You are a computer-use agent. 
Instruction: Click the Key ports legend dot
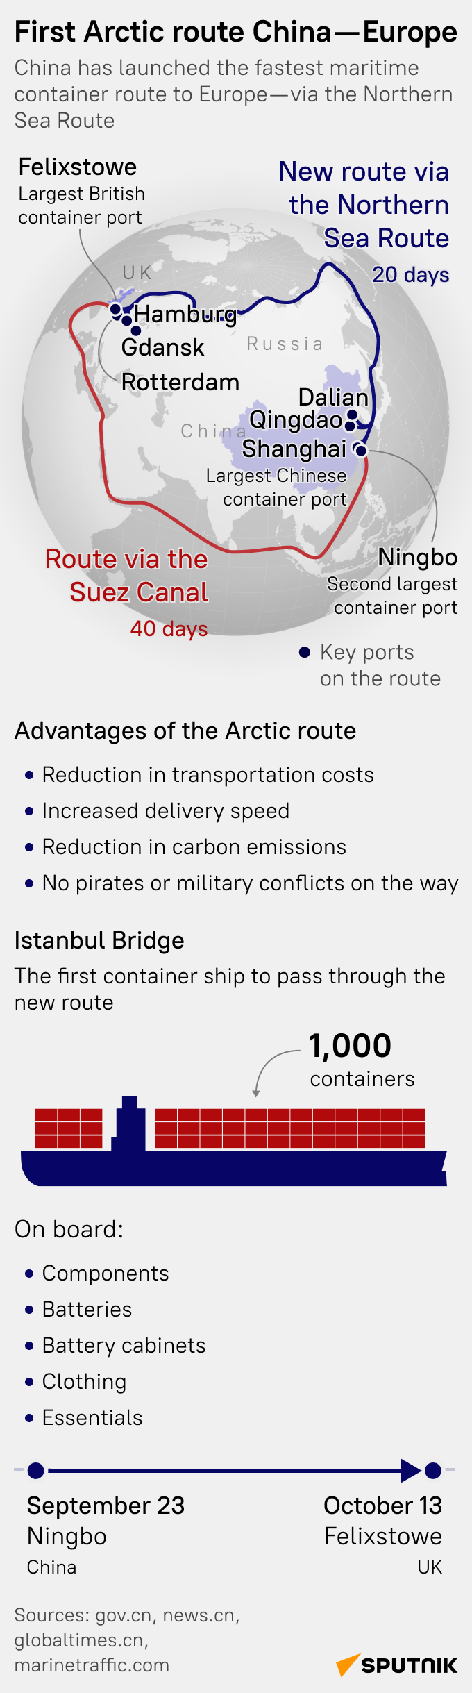tap(304, 652)
